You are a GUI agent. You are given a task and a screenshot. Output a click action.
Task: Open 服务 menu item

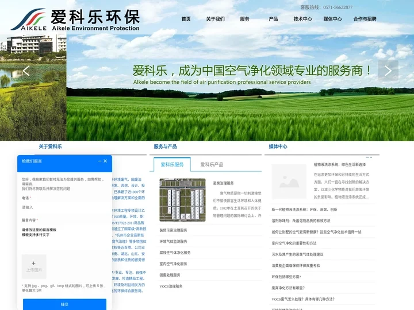(244, 19)
